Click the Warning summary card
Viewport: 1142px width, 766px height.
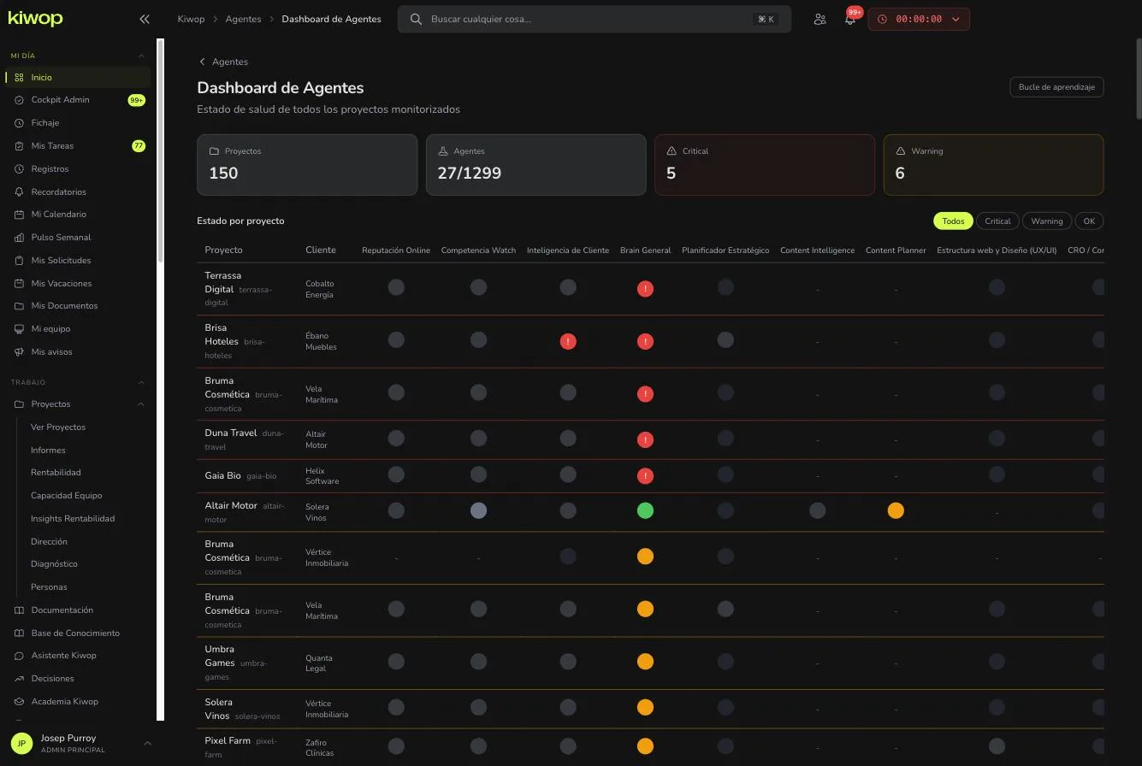[x=993, y=164]
